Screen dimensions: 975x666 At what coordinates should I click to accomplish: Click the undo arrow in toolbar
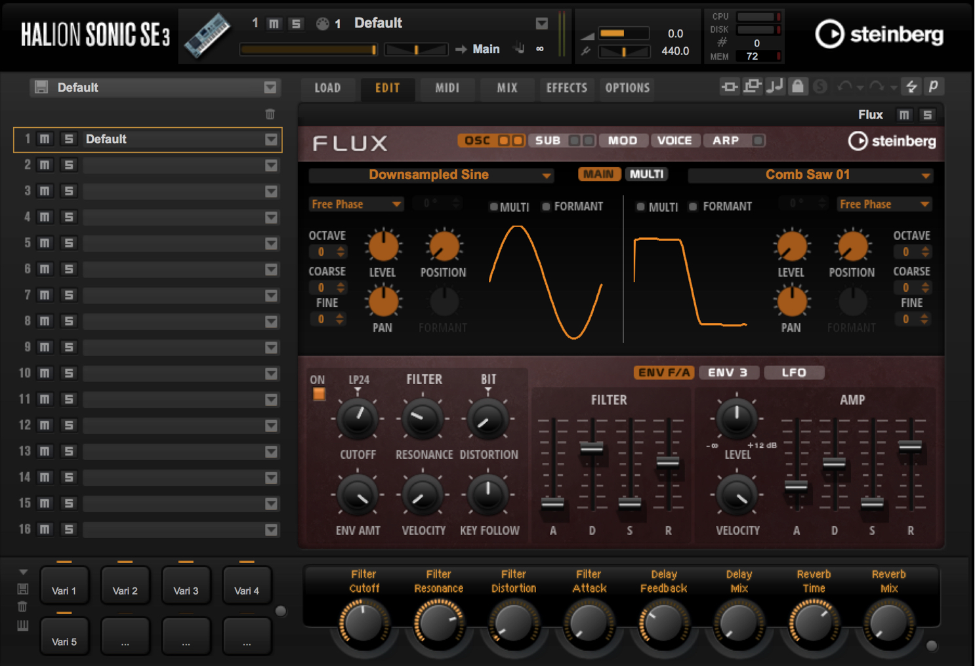845,87
